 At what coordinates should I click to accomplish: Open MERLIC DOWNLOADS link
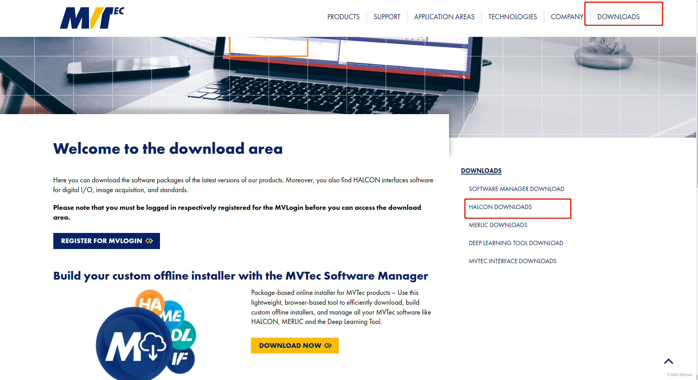(x=498, y=225)
